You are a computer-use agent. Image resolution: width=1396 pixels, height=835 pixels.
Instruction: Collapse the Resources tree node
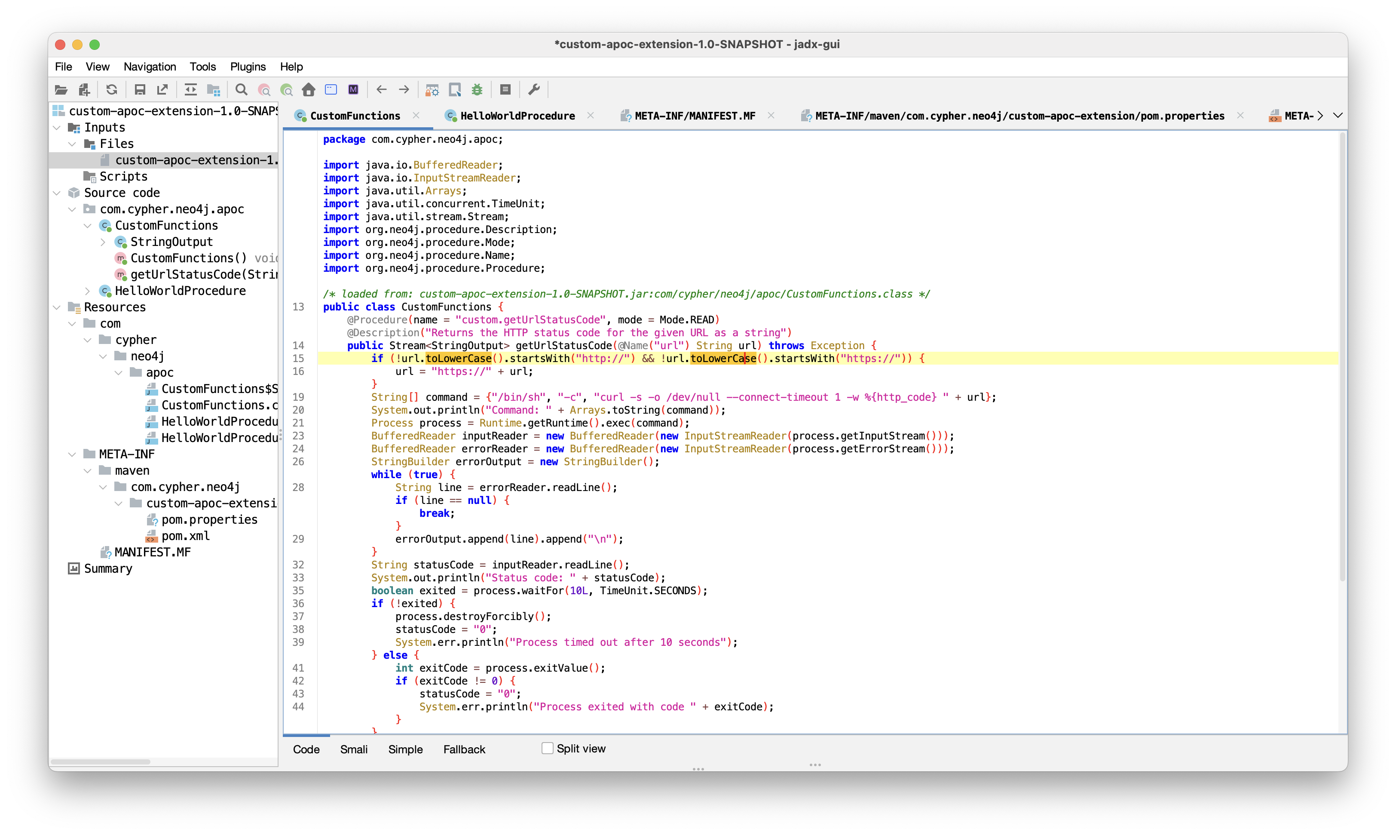coord(57,307)
